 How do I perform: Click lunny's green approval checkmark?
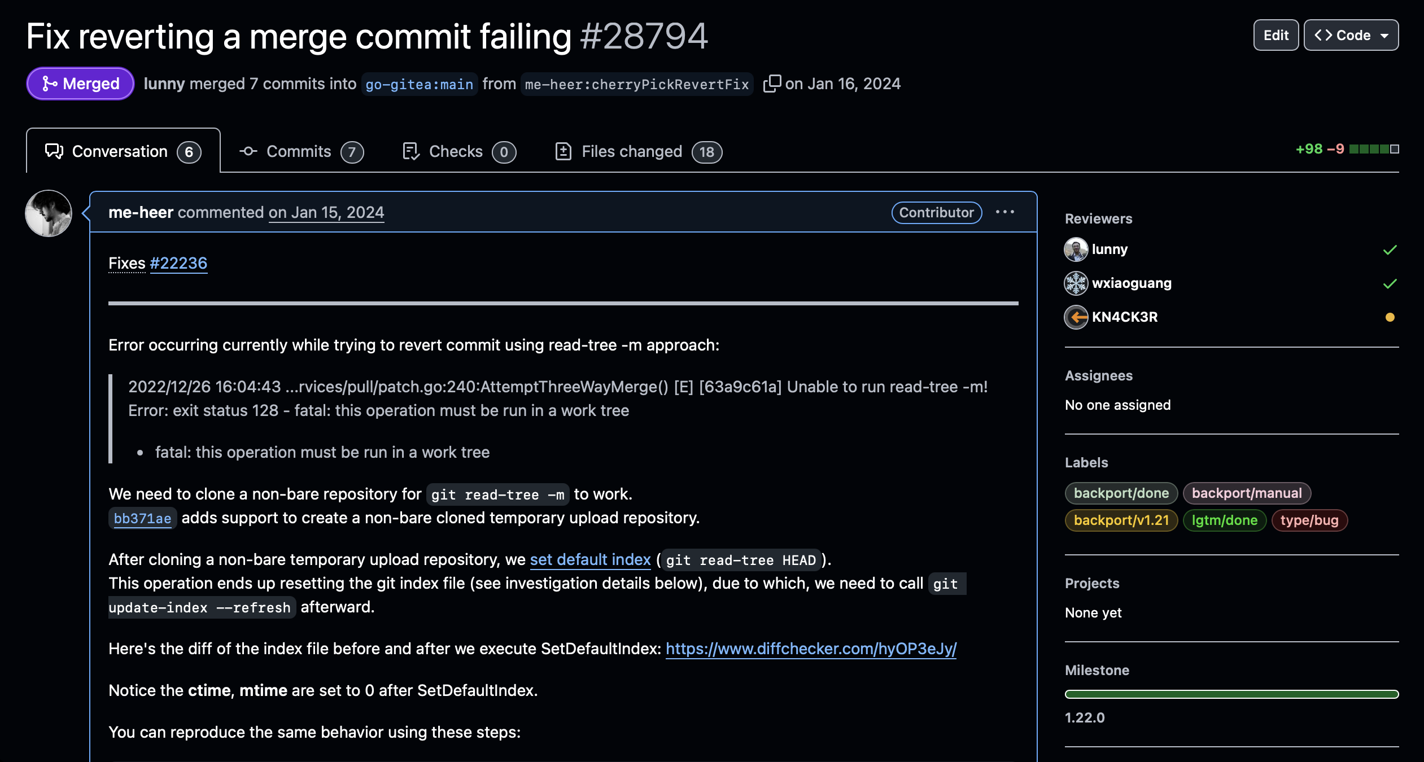(1390, 249)
